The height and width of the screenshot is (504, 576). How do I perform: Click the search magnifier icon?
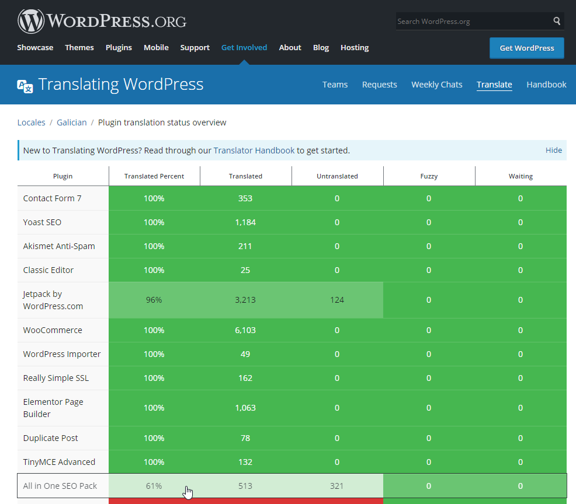(x=557, y=21)
